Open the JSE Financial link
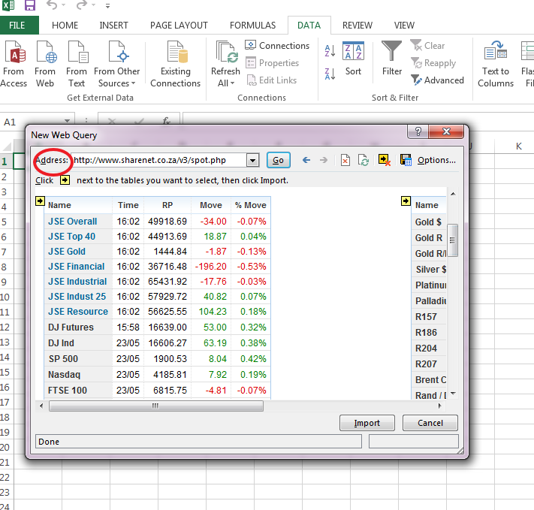The height and width of the screenshot is (510, 534). click(77, 267)
